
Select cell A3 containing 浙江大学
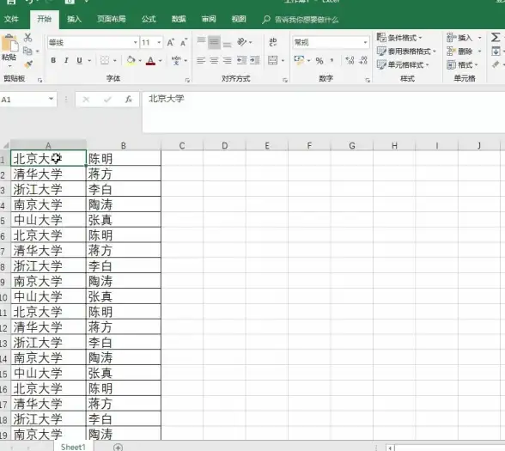48,189
